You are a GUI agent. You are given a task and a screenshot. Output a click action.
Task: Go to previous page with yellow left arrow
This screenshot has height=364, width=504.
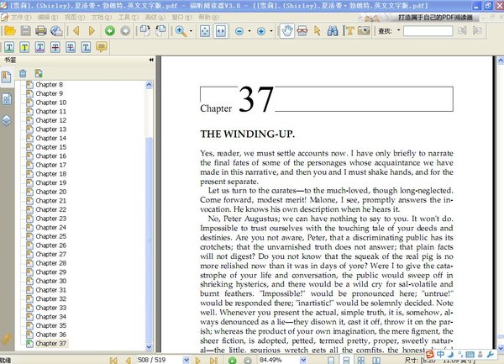click(x=76, y=31)
